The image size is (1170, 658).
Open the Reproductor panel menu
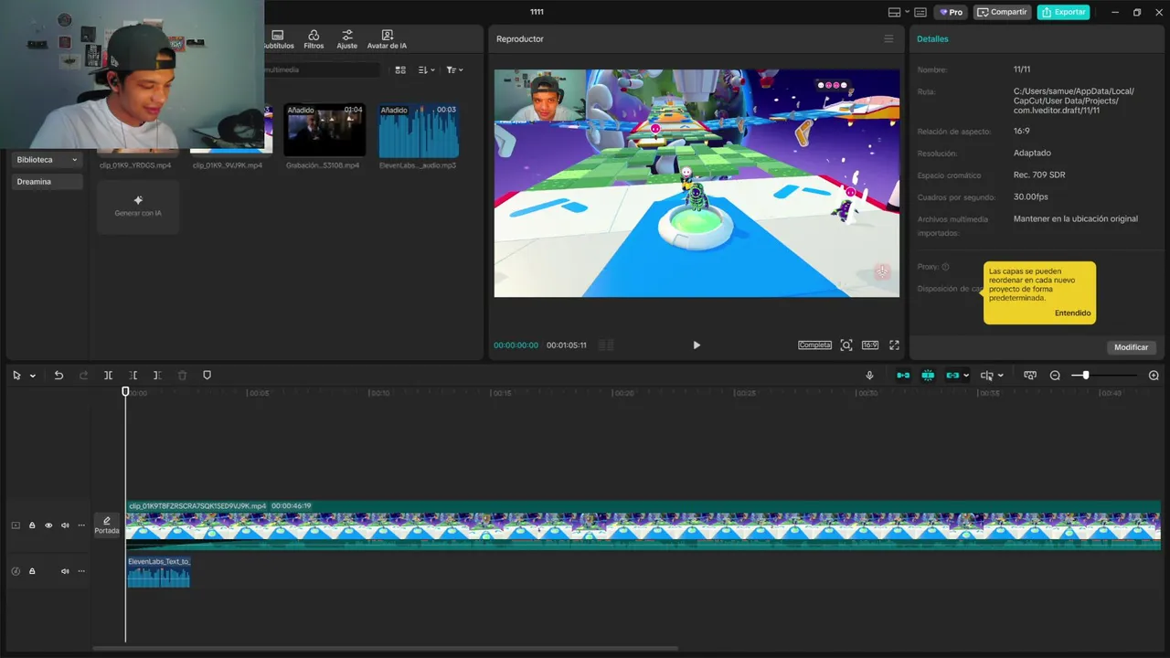click(x=888, y=39)
